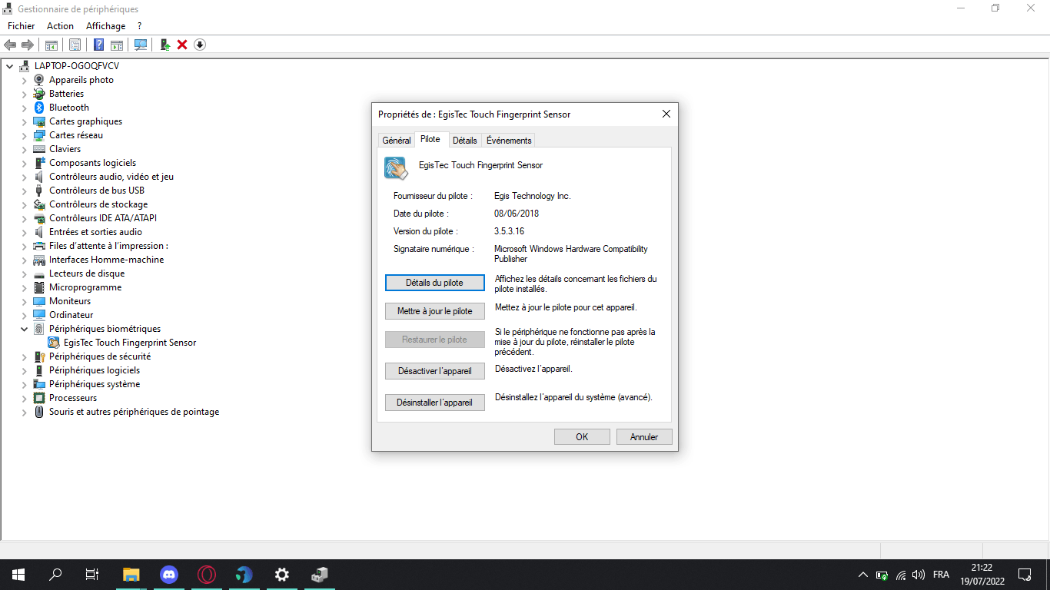Expand the Cartes réseau category

[x=24, y=135]
